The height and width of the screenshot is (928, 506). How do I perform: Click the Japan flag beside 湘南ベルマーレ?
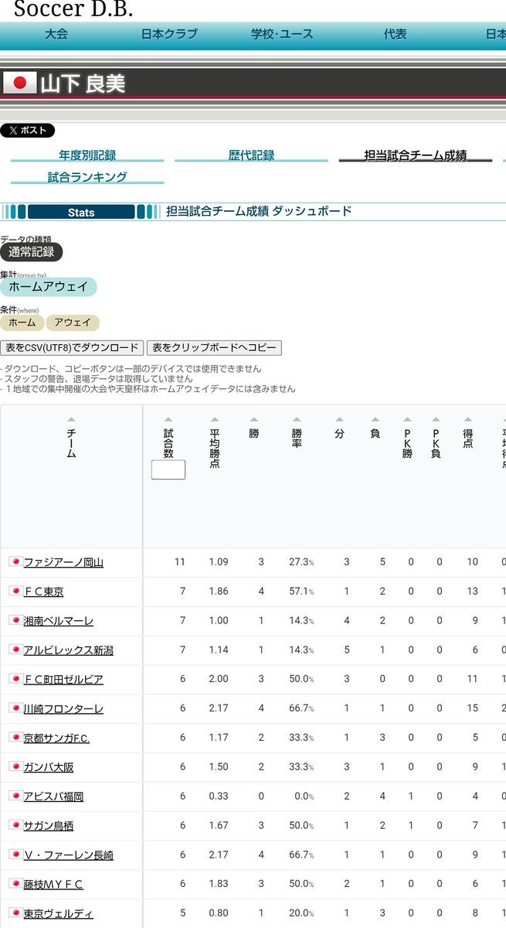click(x=15, y=619)
